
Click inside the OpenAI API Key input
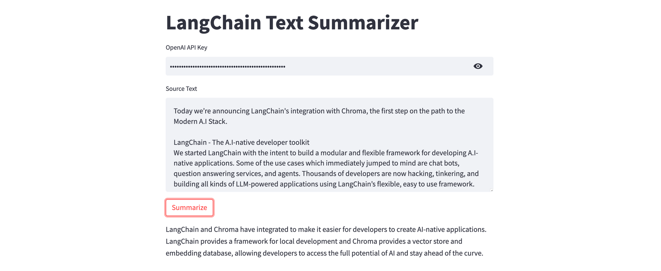[314, 66]
